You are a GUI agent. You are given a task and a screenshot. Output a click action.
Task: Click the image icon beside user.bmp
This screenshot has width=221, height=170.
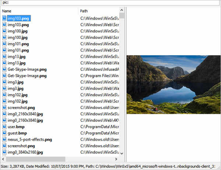[4, 127]
